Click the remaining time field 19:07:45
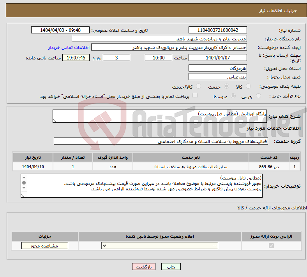Image resolution: width=307 pixels, height=277 pixels. pyautogui.click(x=76, y=57)
